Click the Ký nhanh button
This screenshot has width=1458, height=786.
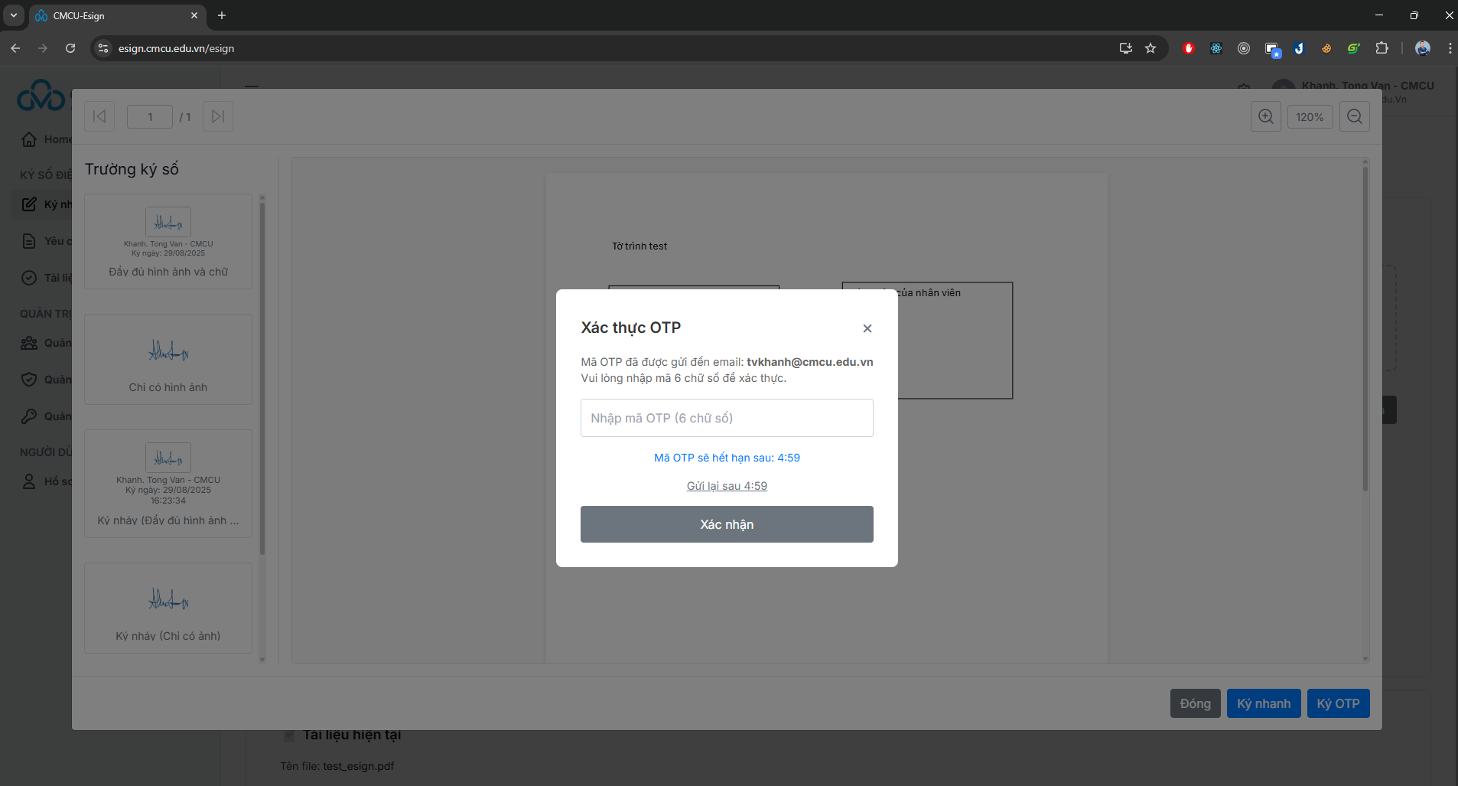pyautogui.click(x=1263, y=703)
